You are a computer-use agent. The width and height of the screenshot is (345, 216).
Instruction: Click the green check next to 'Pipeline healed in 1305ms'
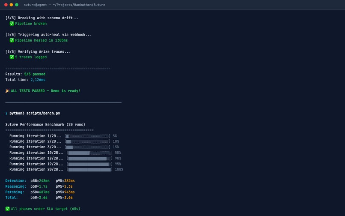pyautogui.click(x=12, y=40)
